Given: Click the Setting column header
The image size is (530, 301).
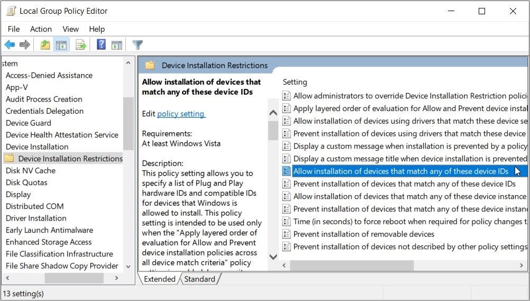Looking at the screenshot, I should coord(295,82).
